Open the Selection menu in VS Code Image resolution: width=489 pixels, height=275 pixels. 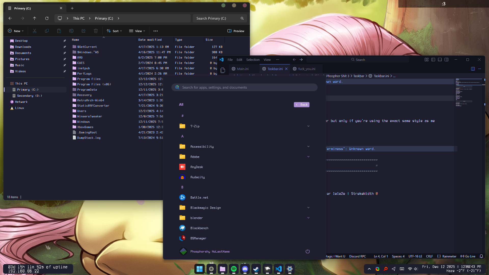tap(253, 60)
